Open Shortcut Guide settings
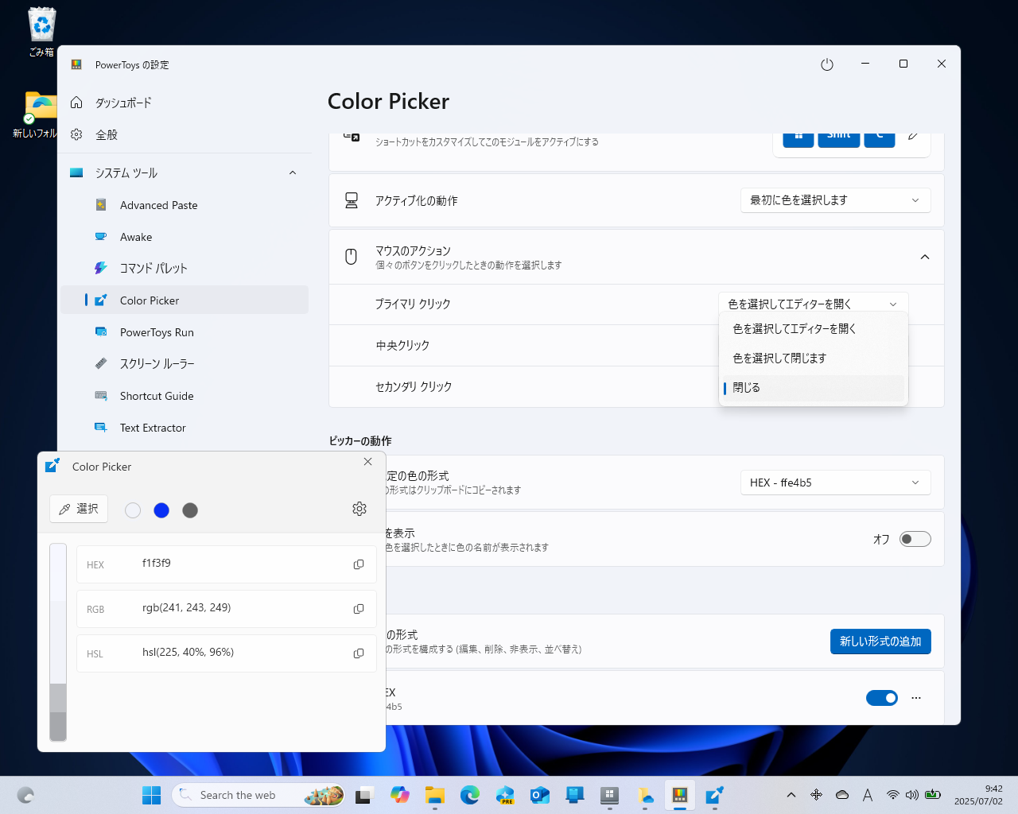Viewport: 1018px width, 814px height. pos(185,396)
